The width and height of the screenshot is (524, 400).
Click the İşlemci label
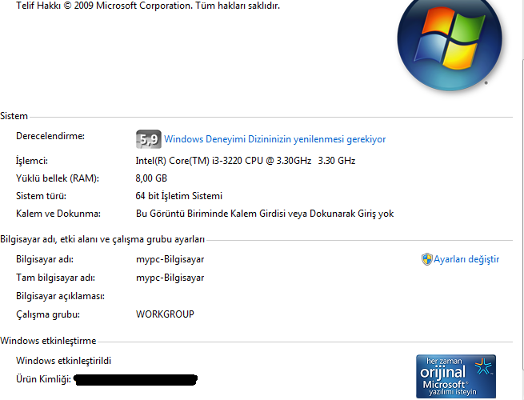[32, 161]
